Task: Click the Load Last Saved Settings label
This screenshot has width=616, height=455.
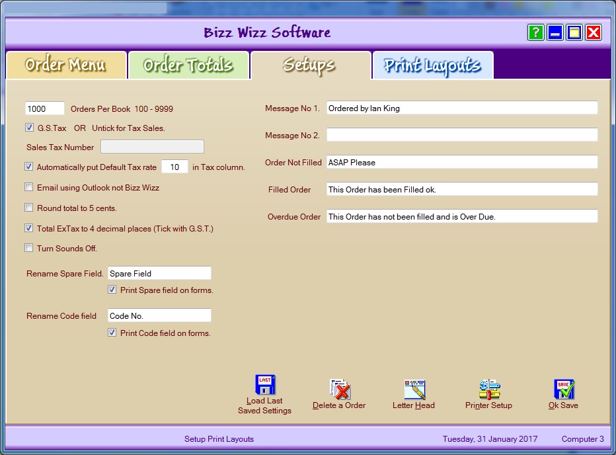Action: 264,405
